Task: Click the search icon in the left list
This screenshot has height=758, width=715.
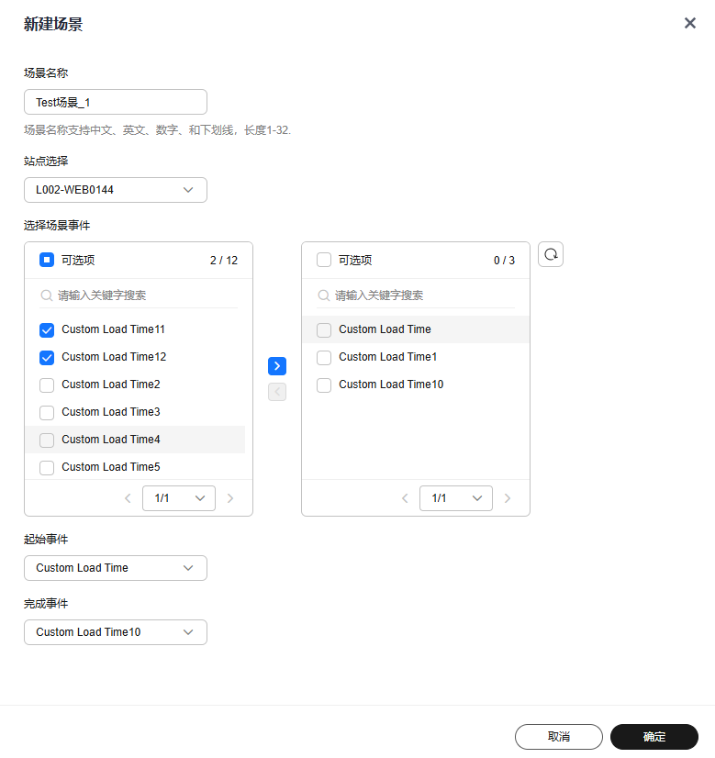Action: tap(47, 295)
